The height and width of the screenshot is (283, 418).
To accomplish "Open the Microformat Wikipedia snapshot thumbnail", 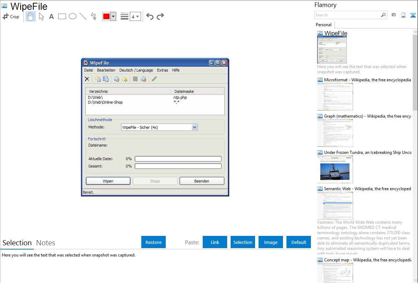I will point(335,97).
